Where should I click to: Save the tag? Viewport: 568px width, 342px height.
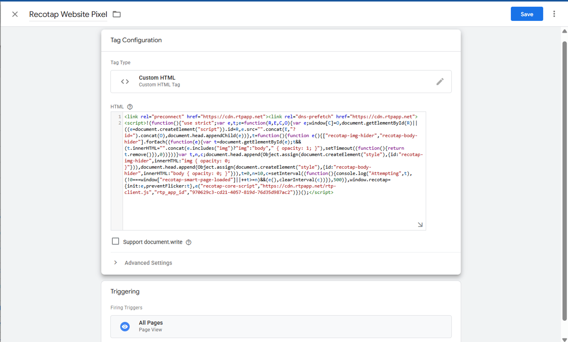coord(527,14)
